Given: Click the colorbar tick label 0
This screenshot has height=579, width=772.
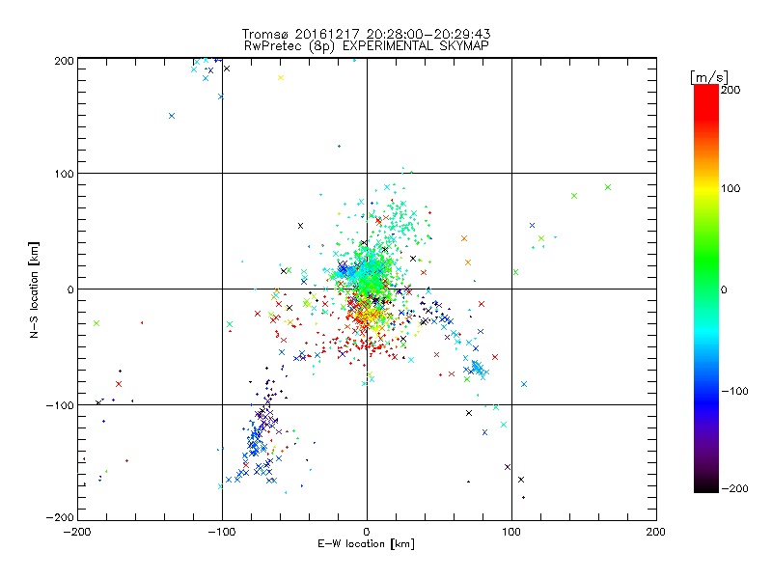Looking at the screenshot, I should pyautogui.click(x=724, y=290).
